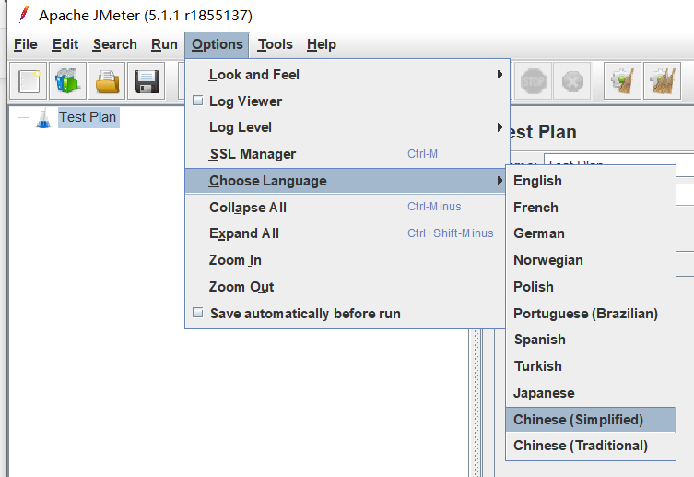This screenshot has width=694, height=477.
Task: Open the Help menu
Action: (x=322, y=44)
